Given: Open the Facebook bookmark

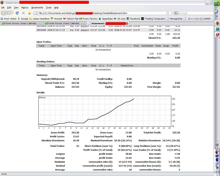Looking at the screenshot, I should click(133, 19).
